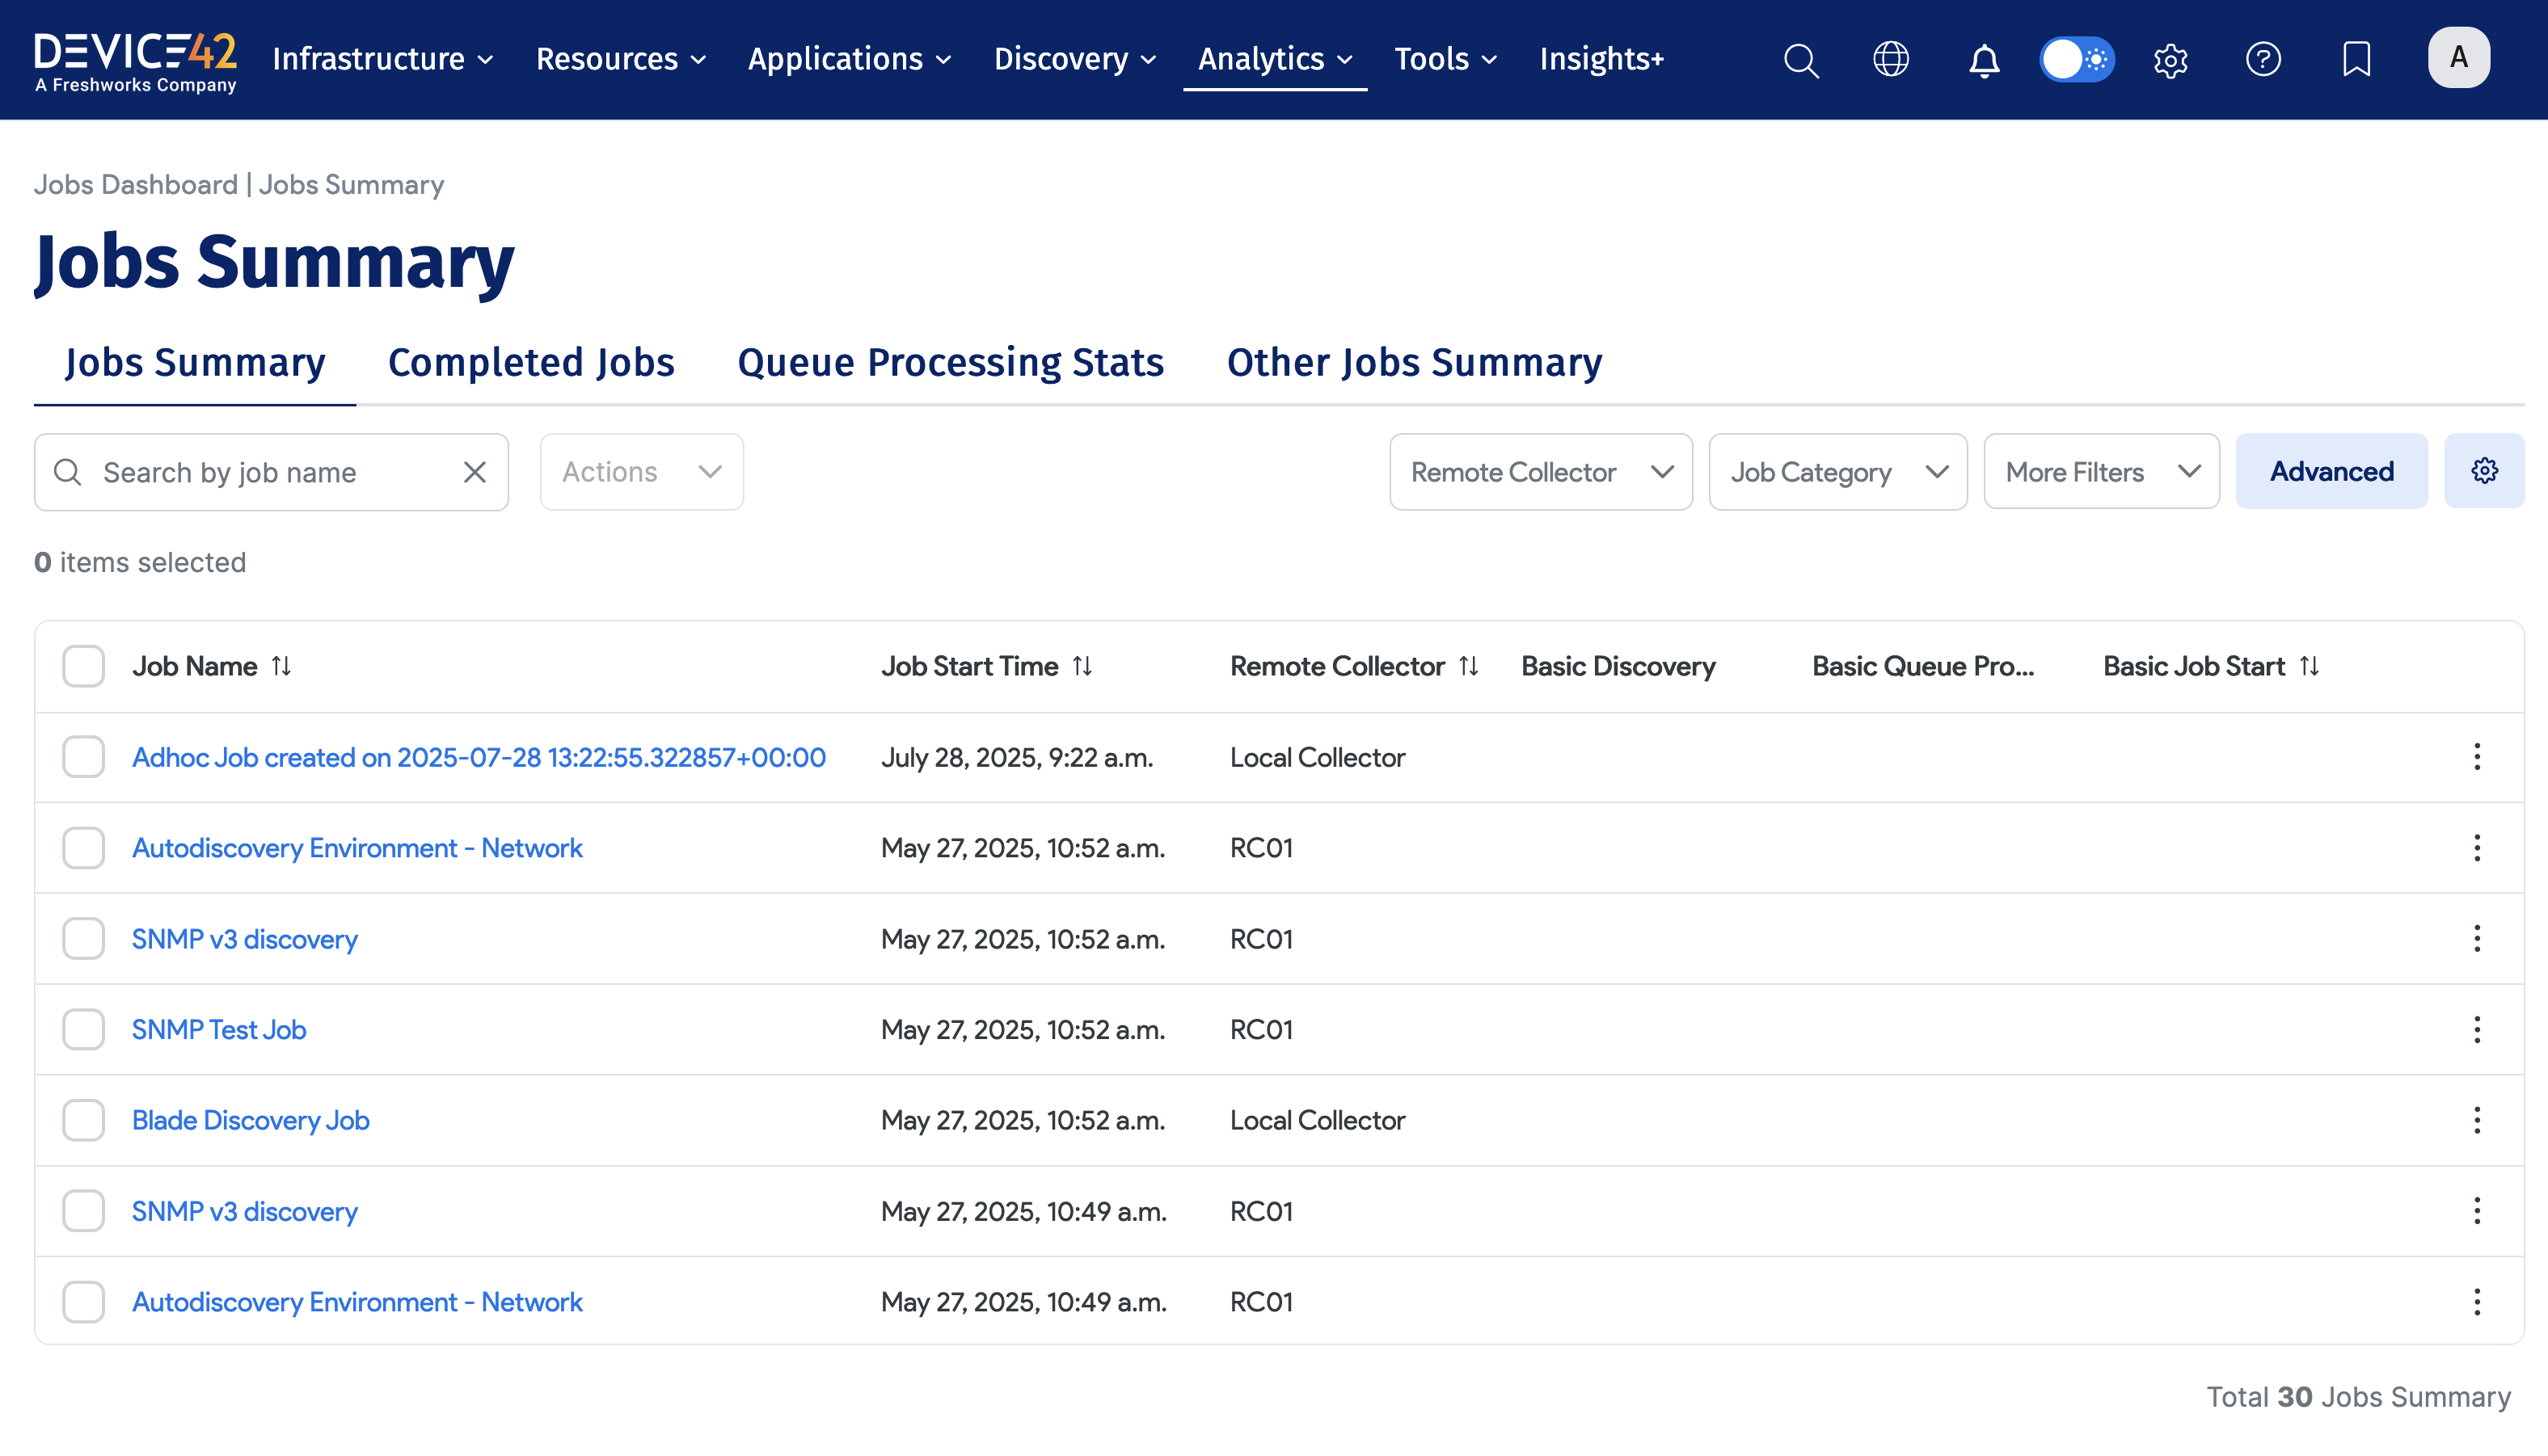Click 'Local Collector' in Blade Discovery row
Screen dimensions: 2548x1456
1317,1120
